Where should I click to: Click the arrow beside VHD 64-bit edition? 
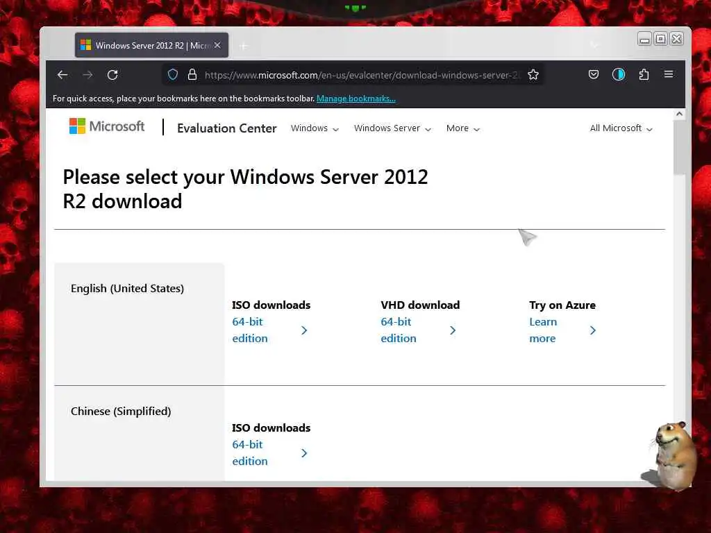coord(453,330)
